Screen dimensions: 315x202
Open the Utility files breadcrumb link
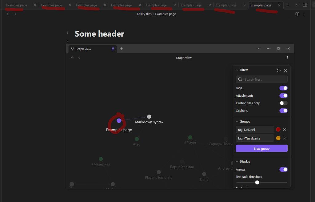coord(144,14)
